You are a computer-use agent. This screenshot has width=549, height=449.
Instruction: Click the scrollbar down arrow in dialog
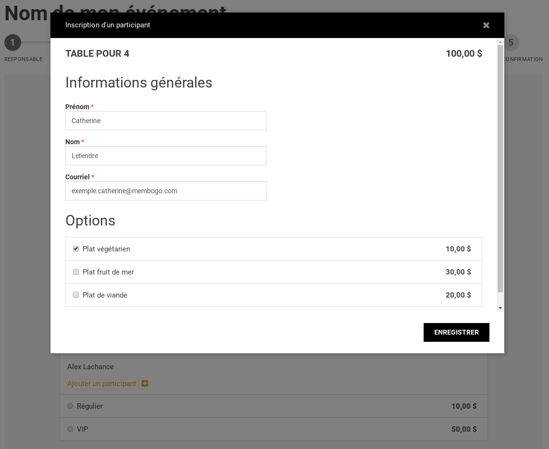[x=500, y=308]
